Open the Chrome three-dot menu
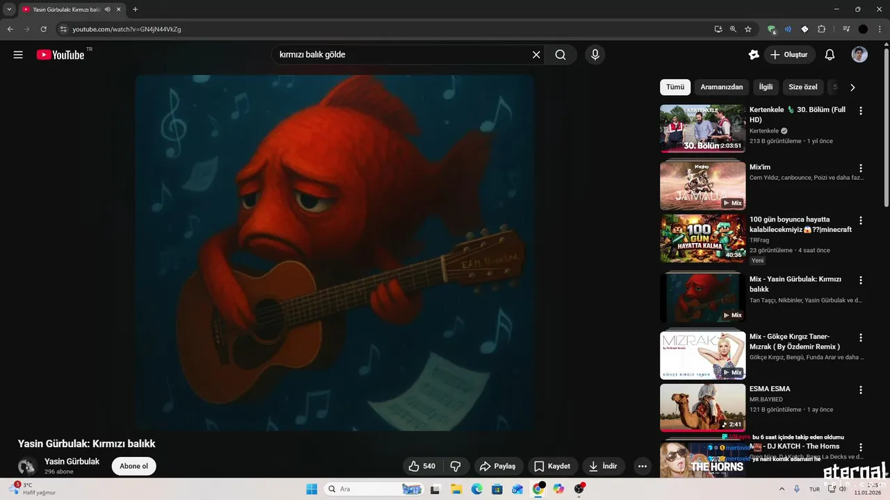Viewport: 890px width, 500px height. click(880, 29)
